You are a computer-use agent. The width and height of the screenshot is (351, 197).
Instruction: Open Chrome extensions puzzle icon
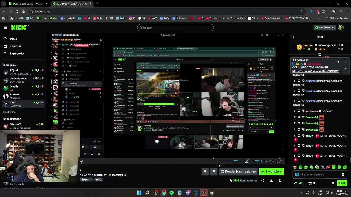tap(324, 11)
